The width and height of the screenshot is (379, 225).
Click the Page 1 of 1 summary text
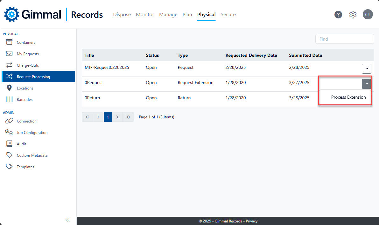[157, 117]
